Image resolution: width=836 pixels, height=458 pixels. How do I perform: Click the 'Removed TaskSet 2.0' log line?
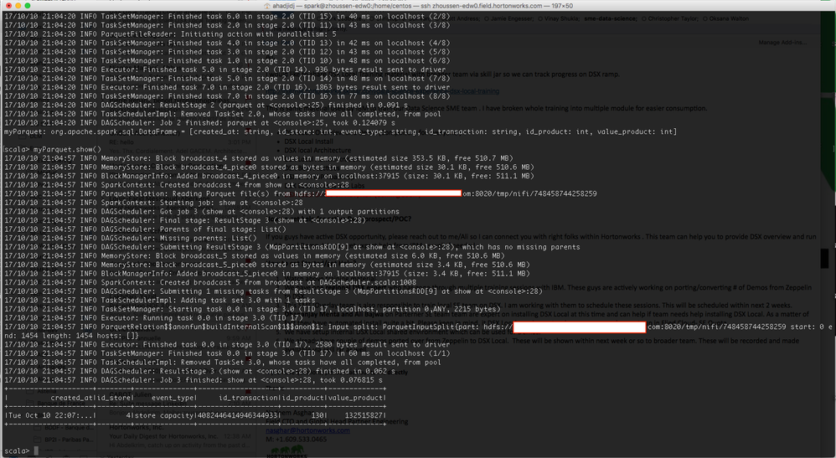[x=222, y=114]
